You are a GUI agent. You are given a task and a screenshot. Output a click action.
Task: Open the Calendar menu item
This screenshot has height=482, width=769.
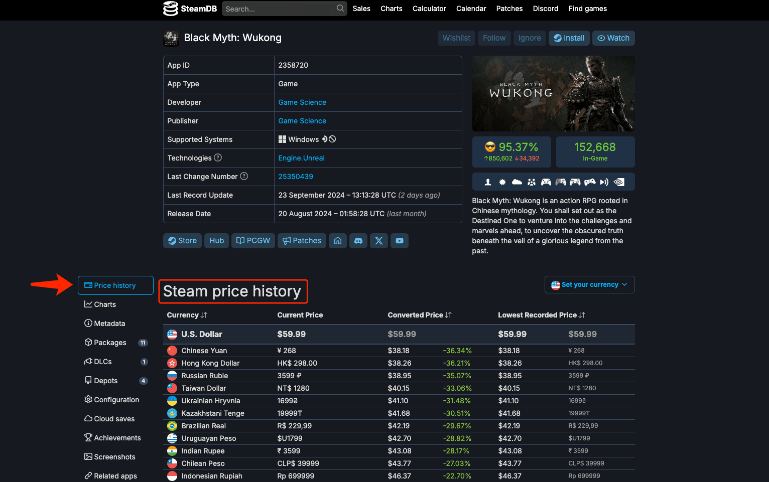tap(471, 9)
